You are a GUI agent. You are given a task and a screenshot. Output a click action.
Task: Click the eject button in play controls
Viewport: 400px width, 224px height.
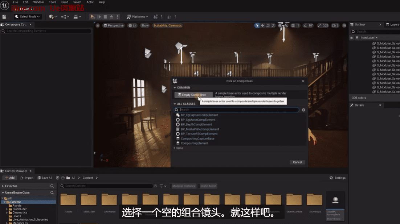pos(111,17)
